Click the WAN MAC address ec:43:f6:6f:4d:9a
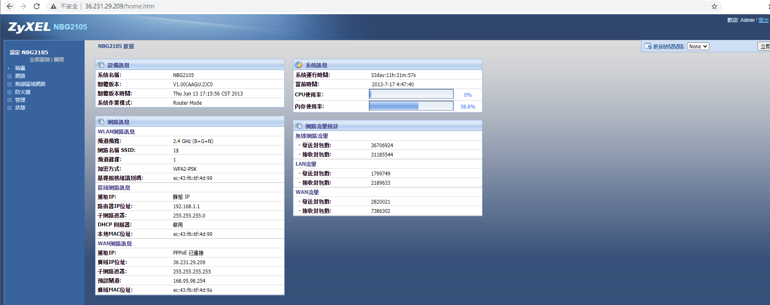Image resolution: width=770 pixels, height=305 pixels. click(192, 290)
